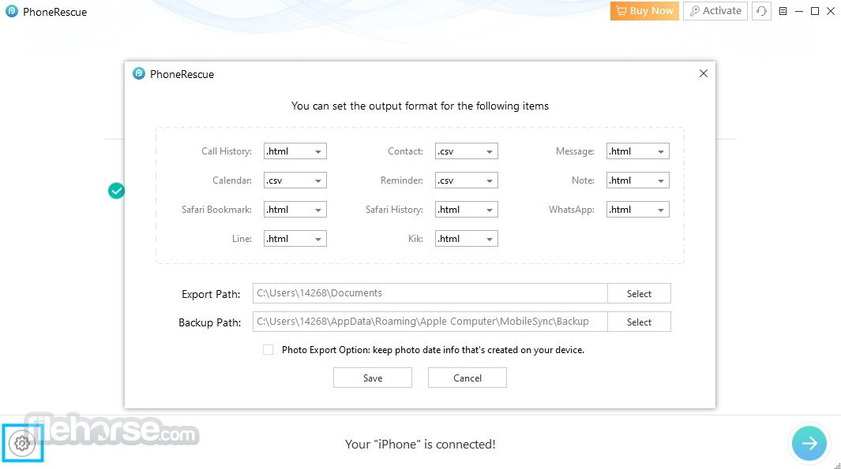Toggle the Photo Export Option checkbox
Viewport: 841px width, 469px height.
(x=268, y=350)
